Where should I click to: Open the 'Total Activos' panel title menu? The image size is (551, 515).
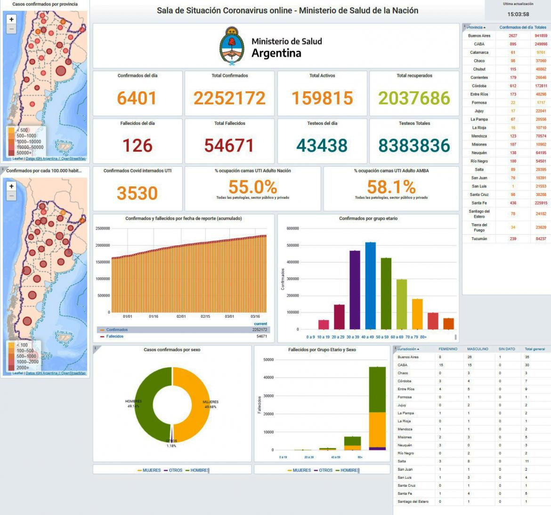[x=322, y=75]
